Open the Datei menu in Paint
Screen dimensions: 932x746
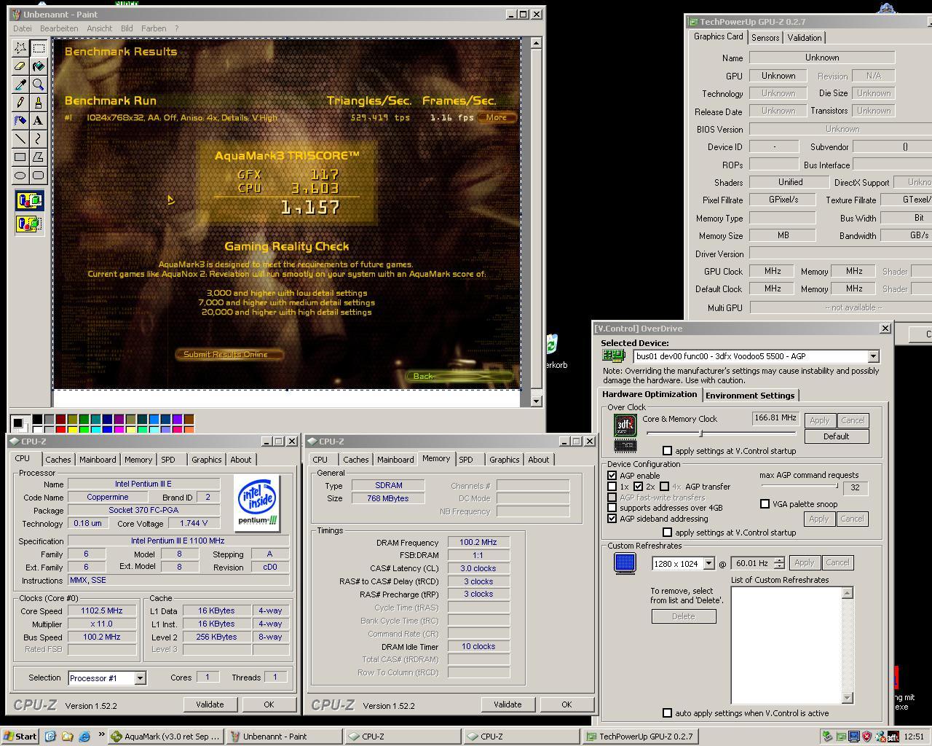(23, 28)
